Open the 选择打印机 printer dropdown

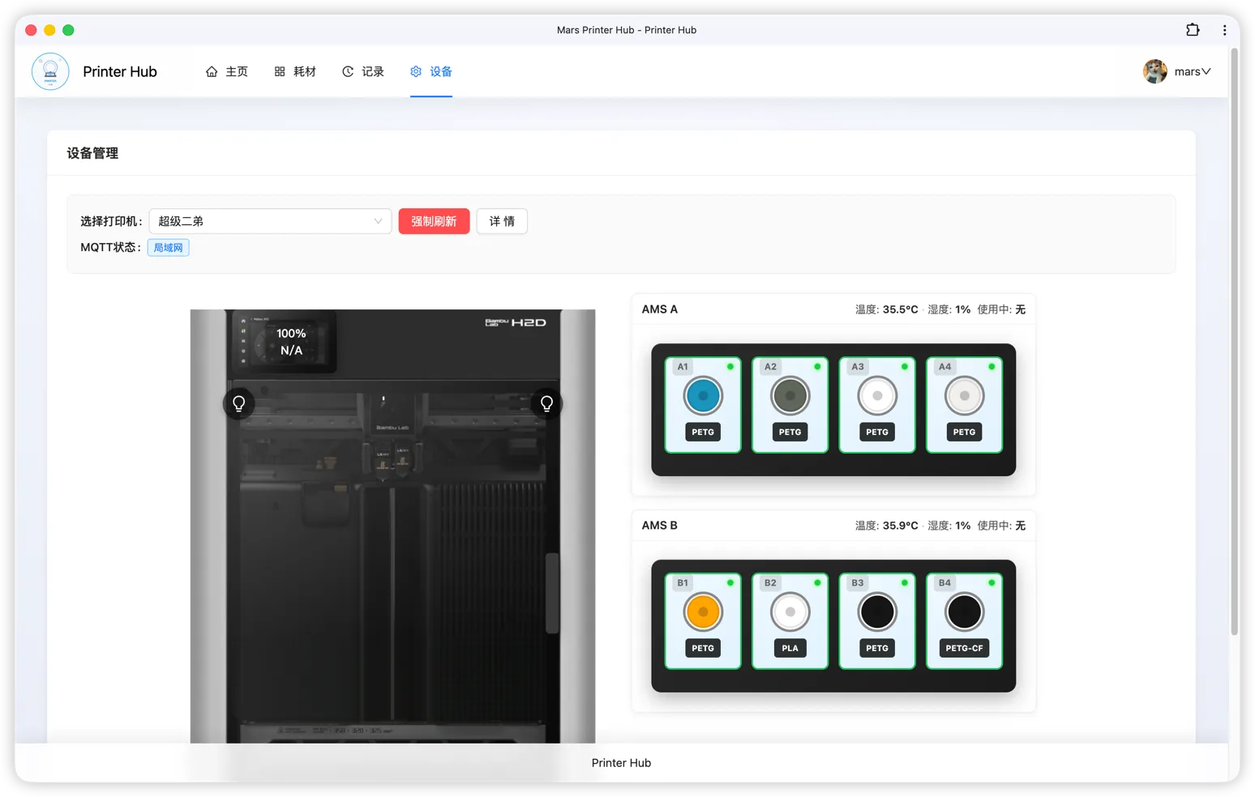270,221
